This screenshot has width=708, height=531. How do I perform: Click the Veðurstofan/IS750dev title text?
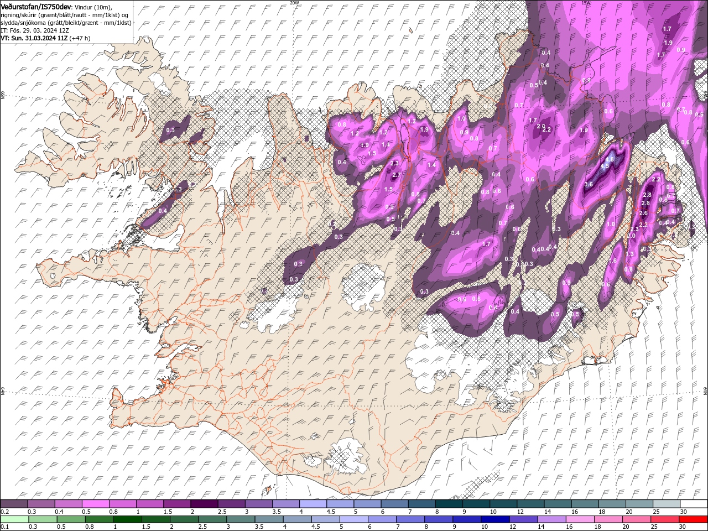36,6
